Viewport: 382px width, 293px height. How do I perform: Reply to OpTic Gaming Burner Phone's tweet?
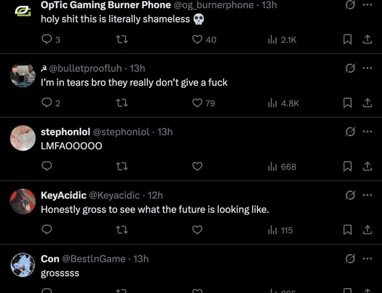(47, 40)
